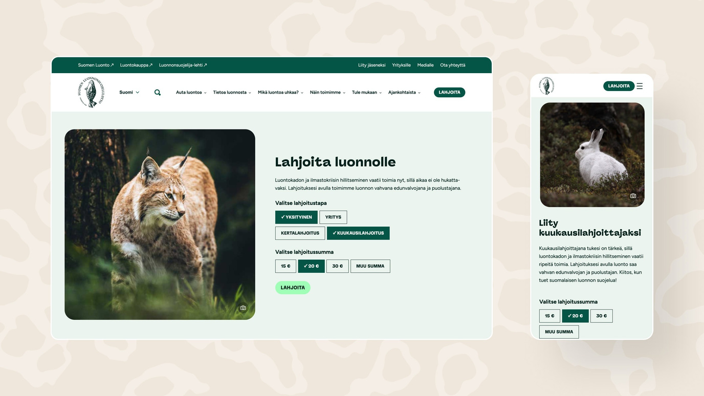Open the Ajankohtaista navigation menu

[404, 93]
